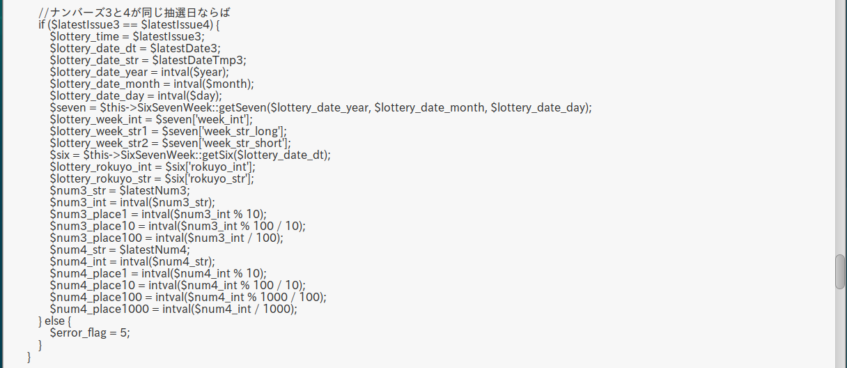Click the getSeven function call line

(320, 107)
